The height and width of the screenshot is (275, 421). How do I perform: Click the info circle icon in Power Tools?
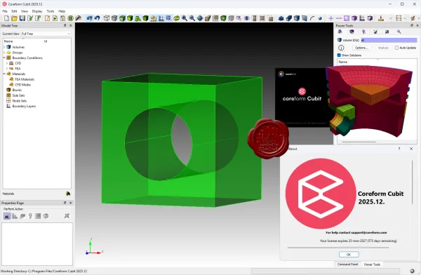point(341,48)
